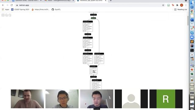
Task: Go back with the browser back arrow
Action: coord(3,5)
